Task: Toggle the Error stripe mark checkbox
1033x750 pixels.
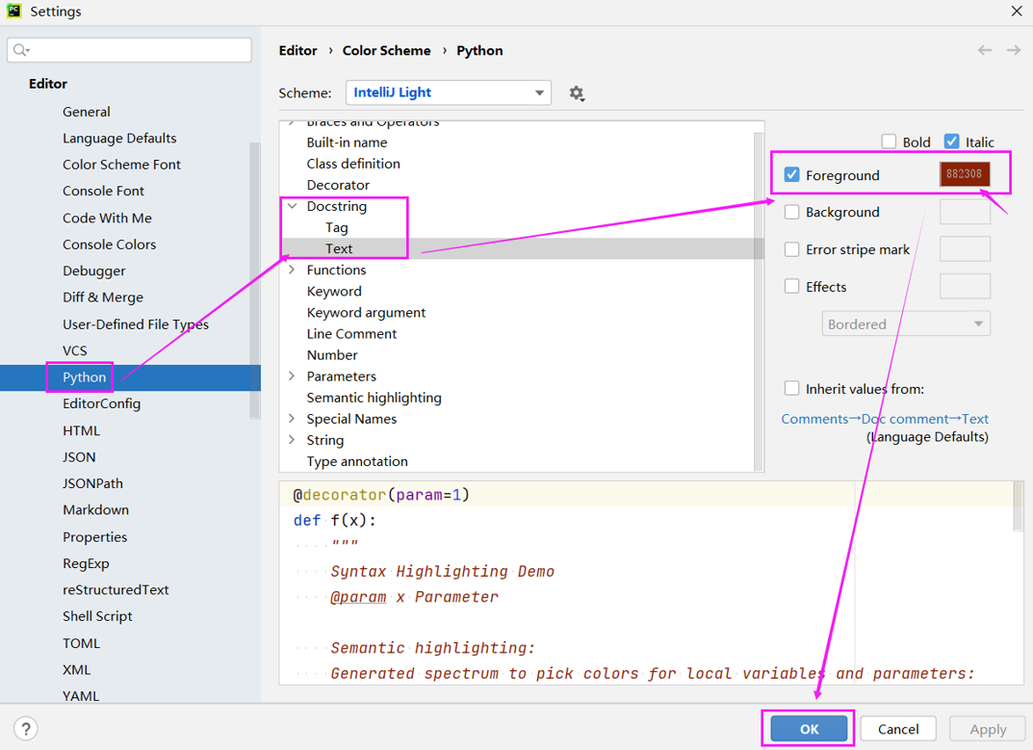Action: coord(792,249)
